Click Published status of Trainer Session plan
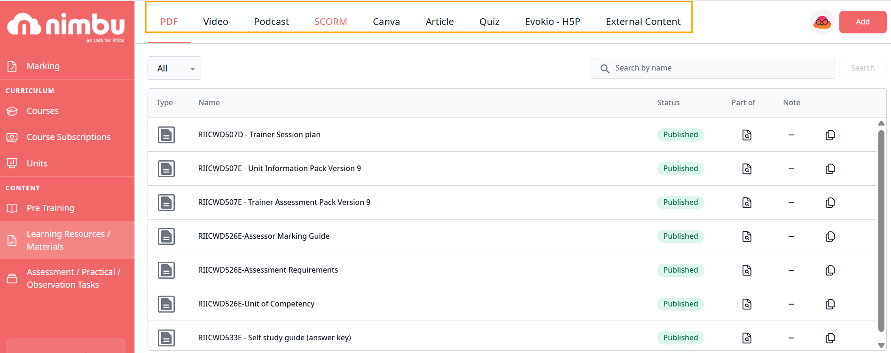Image resolution: width=891 pixels, height=353 pixels. tap(680, 135)
